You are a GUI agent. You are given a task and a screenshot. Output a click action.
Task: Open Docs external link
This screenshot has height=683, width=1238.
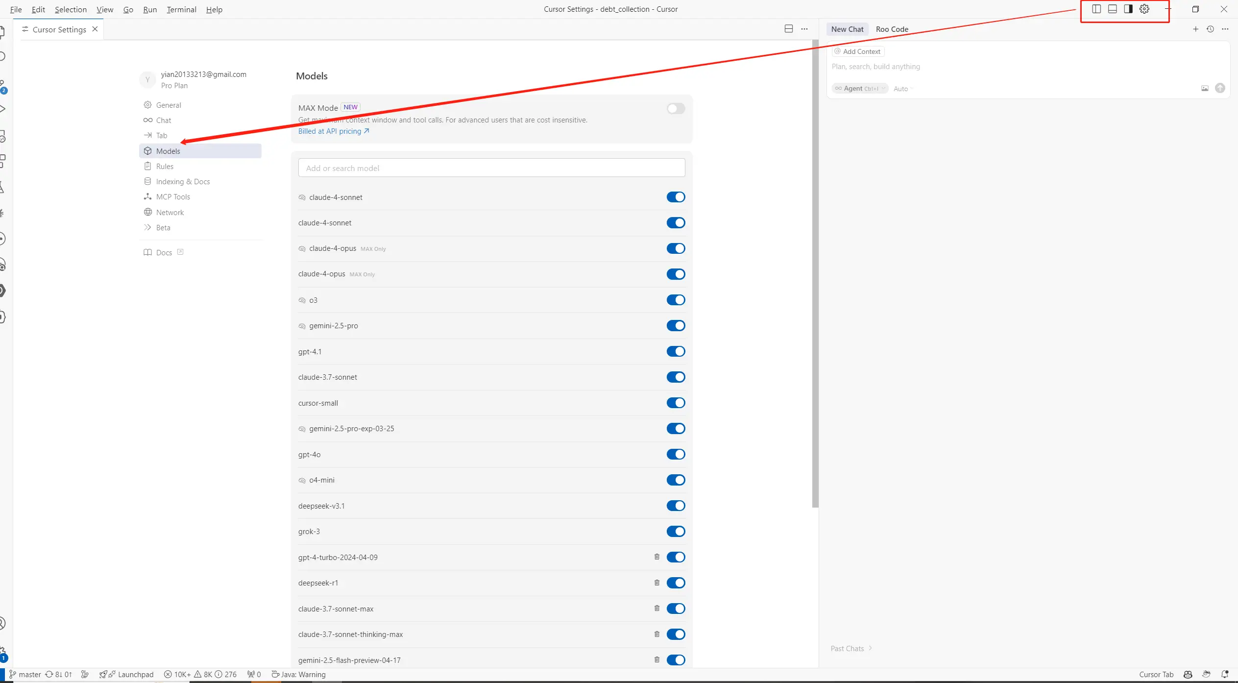click(164, 252)
